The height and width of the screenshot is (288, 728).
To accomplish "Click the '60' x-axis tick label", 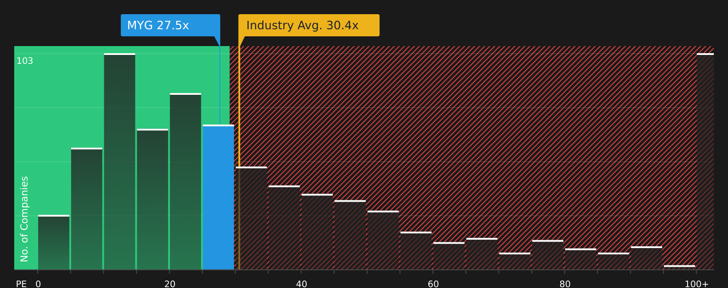I will coord(433,284).
